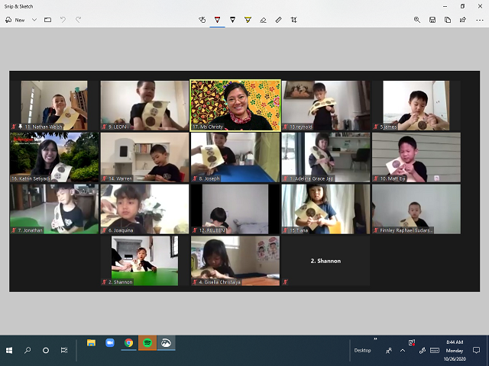The image size is (489, 366).
Task: Select the red Ballpoint pen tool
Action: pos(218,20)
